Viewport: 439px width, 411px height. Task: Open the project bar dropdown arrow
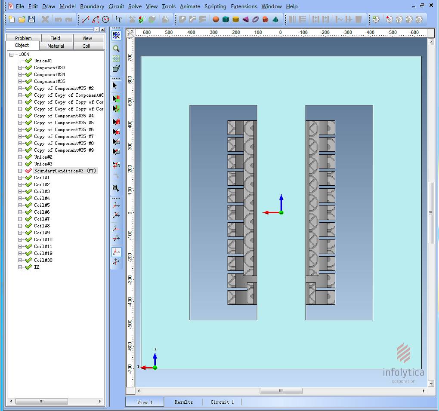(96, 30)
